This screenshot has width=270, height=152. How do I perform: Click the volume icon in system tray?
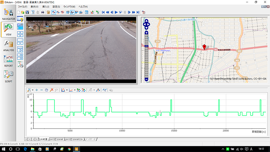pyautogui.click(x=241, y=149)
